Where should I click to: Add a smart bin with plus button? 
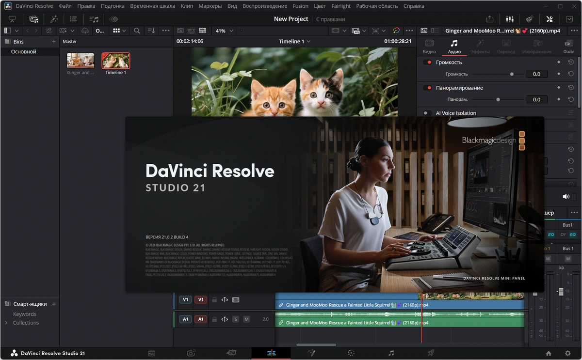pos(54,304)
